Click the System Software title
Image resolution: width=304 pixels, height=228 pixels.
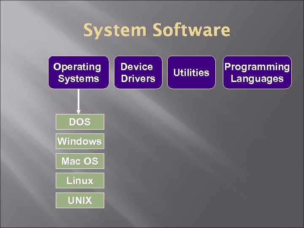[x=157, y=30]
